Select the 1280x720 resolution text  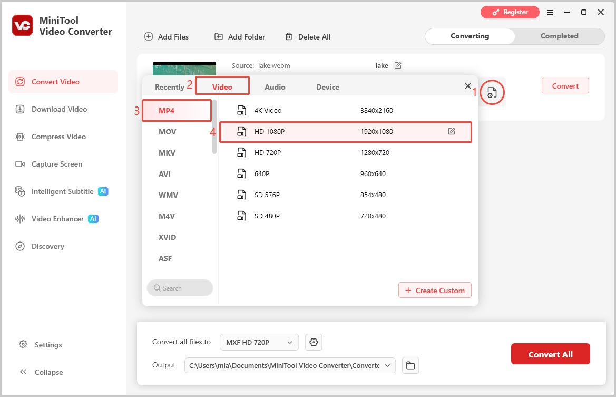pyautogui.click(x=375, y=152)
